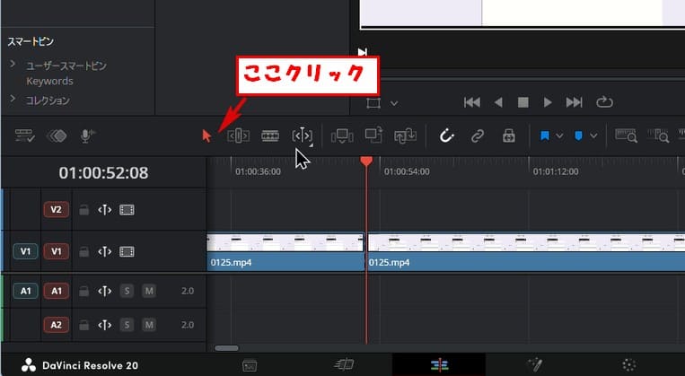Click the Replace Clip toolbar icon
The image size is (685, 376).
pyautogui.click(x=405, y=136)
